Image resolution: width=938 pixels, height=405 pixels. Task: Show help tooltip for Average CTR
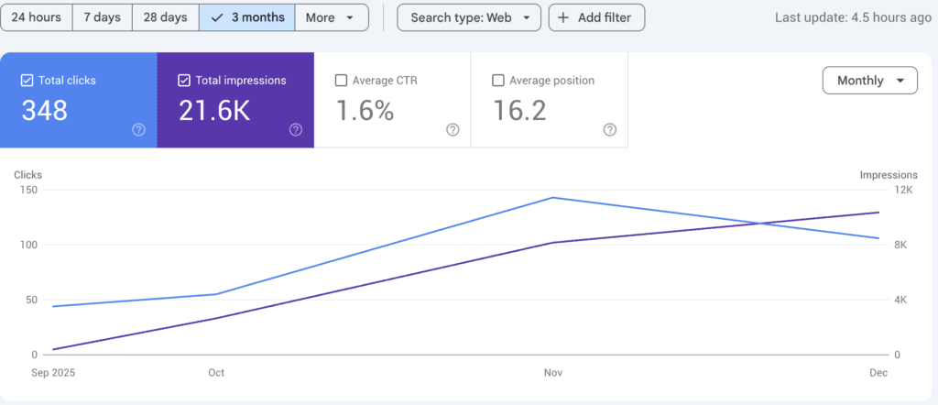tap(453, 130)
